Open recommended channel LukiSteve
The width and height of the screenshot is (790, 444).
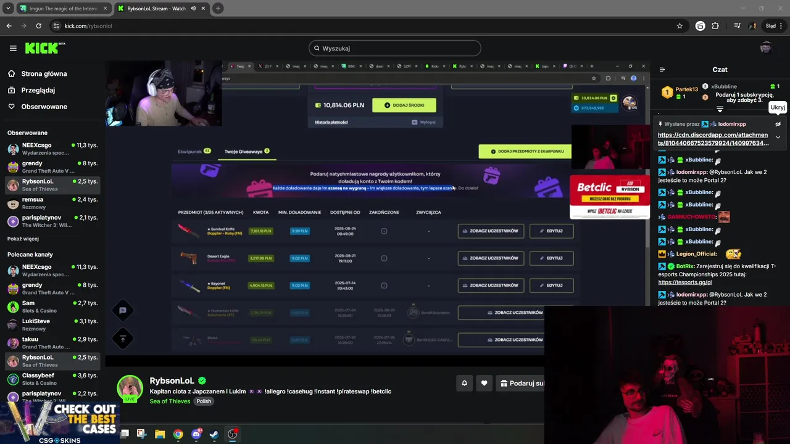(x=52, y=325)
